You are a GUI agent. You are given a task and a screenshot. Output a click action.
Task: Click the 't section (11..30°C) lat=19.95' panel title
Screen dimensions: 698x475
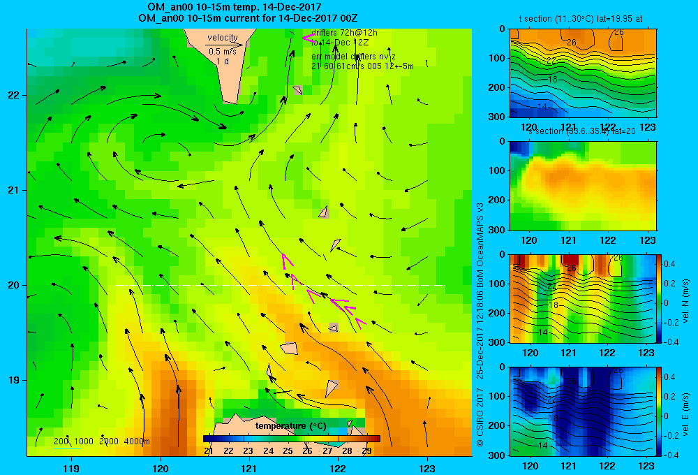[581, 19]
